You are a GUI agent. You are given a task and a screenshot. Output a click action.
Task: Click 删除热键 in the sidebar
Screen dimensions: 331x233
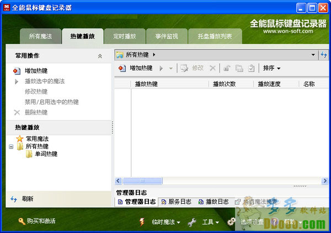[x=36, y=112]
